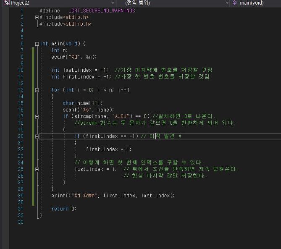Click 'last_index = i;' assignment

(x=96, y=169)
